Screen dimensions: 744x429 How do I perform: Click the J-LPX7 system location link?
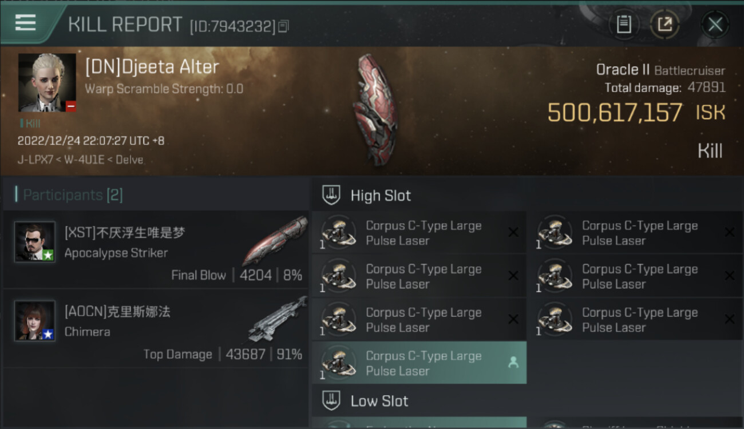[x=35, y=160]
